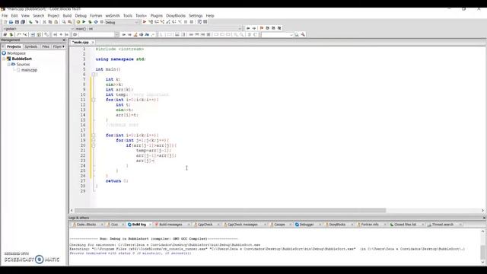
Task: Open Replace from the toolbar
Action: pos(69,22)
